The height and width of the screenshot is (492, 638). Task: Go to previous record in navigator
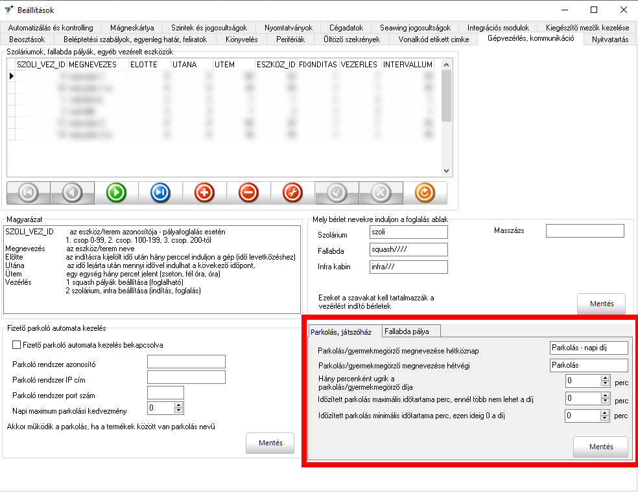click(73, 192)
